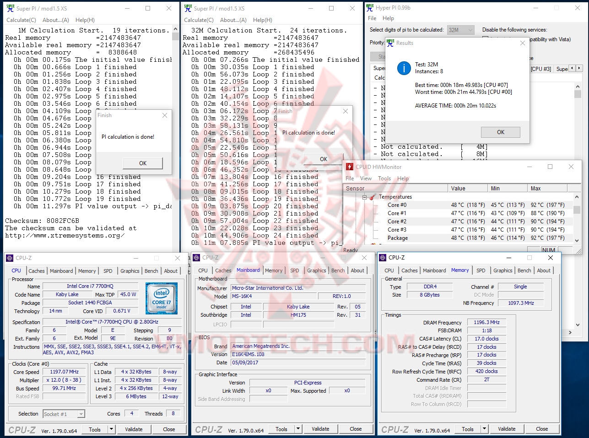Click the Tools button in the CPU-Z Mainboard window

pos(281,429)
